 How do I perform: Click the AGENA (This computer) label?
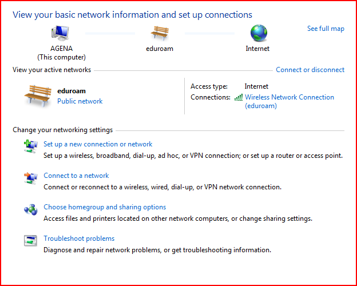(x=61, y=53)
